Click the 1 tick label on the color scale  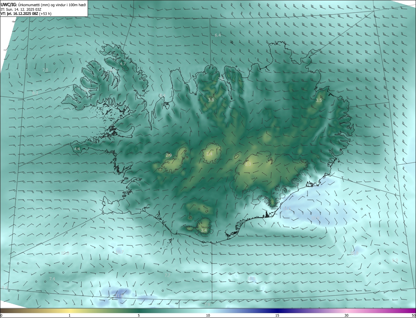(70, 315)
